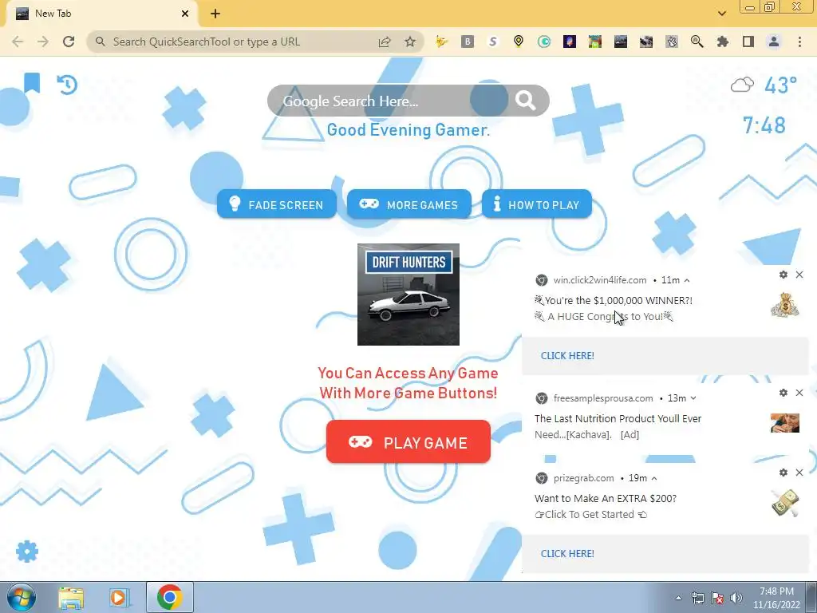
Task: Open the taskbar clock showing 7:48 PM
Action: 776,598
